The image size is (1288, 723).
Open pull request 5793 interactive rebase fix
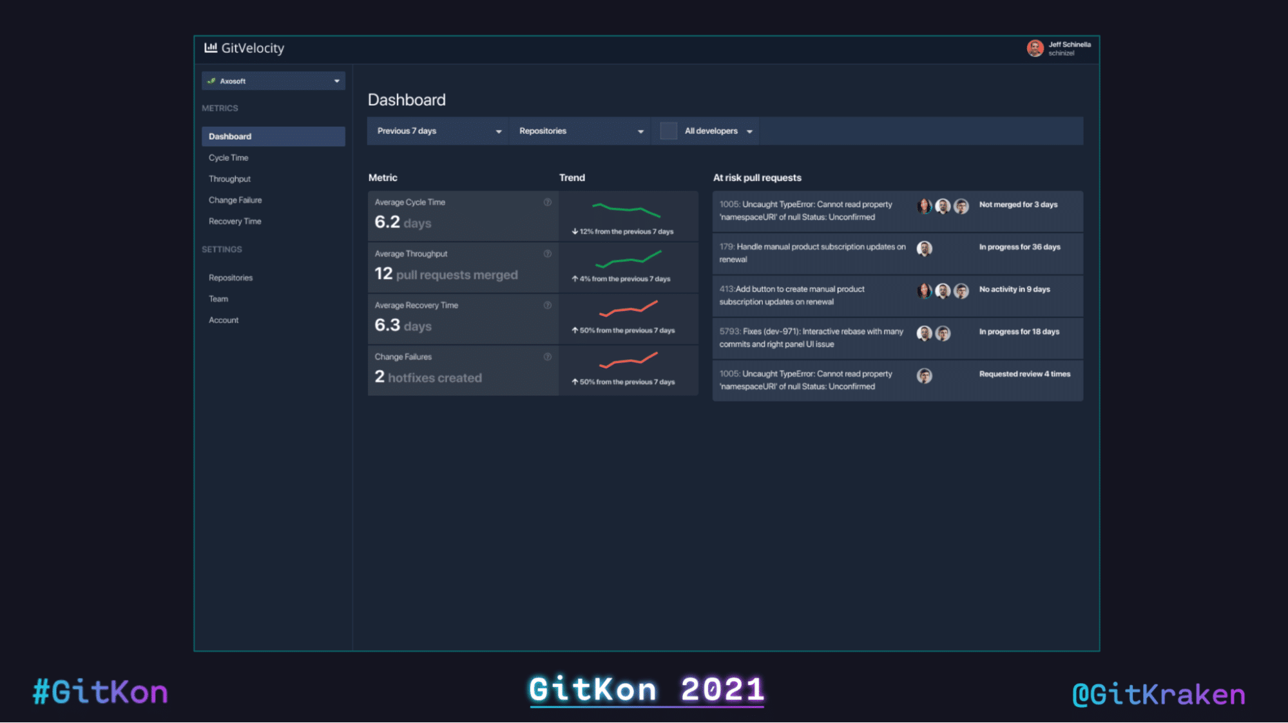click(812, 337)
